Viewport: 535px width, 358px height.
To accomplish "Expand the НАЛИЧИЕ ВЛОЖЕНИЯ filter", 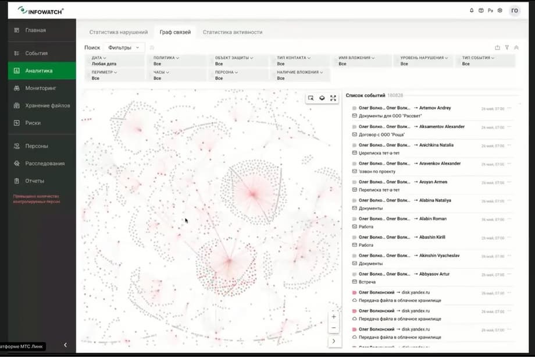I will pos(300,75).
